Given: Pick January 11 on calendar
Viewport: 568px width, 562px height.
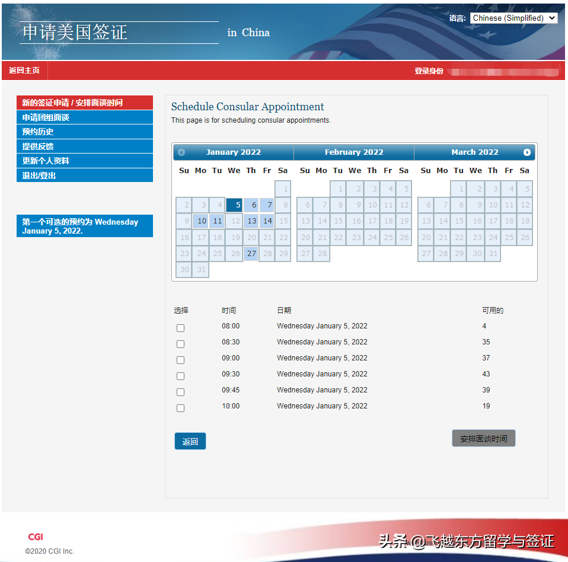Looking at the screenshot, I should coord(217,221).
